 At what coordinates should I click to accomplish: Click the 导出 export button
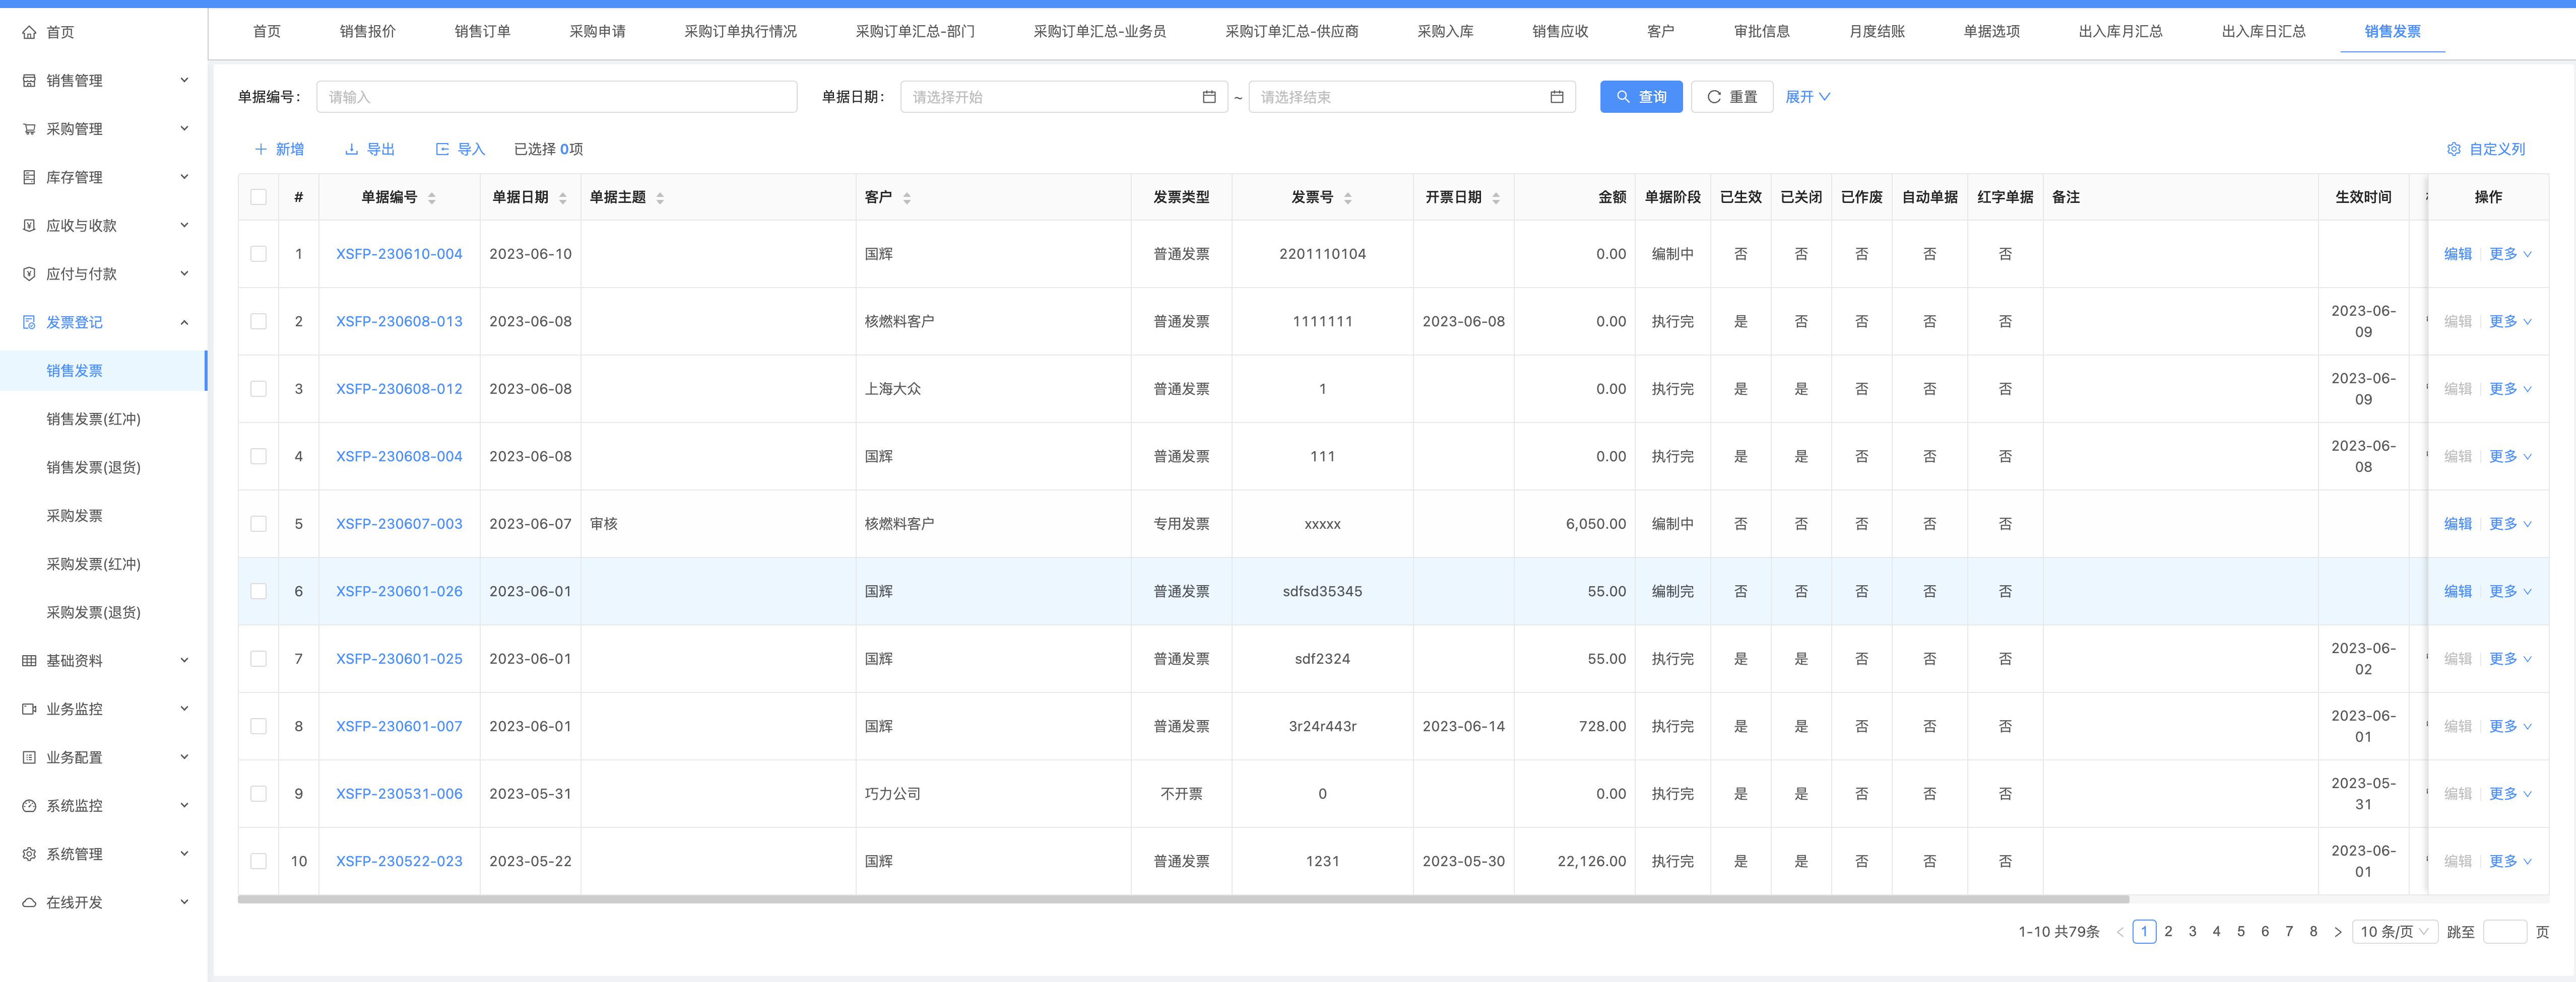tap(370, 149)
